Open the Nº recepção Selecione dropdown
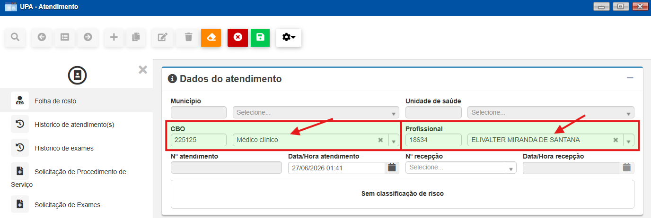 [461, 168]
